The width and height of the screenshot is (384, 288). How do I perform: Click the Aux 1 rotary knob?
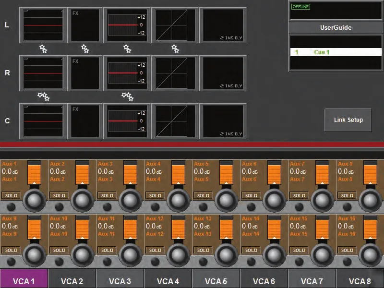click(x=34, y=200)
